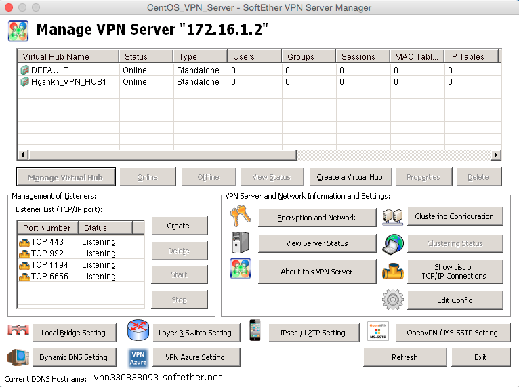Click the pipe icon beside TCP/IP Connections
Screen dimensions: 519x387
392,272
